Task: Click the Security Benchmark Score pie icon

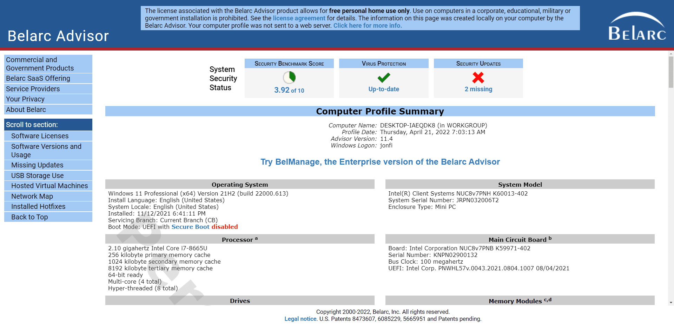Action: click(289, 77)
